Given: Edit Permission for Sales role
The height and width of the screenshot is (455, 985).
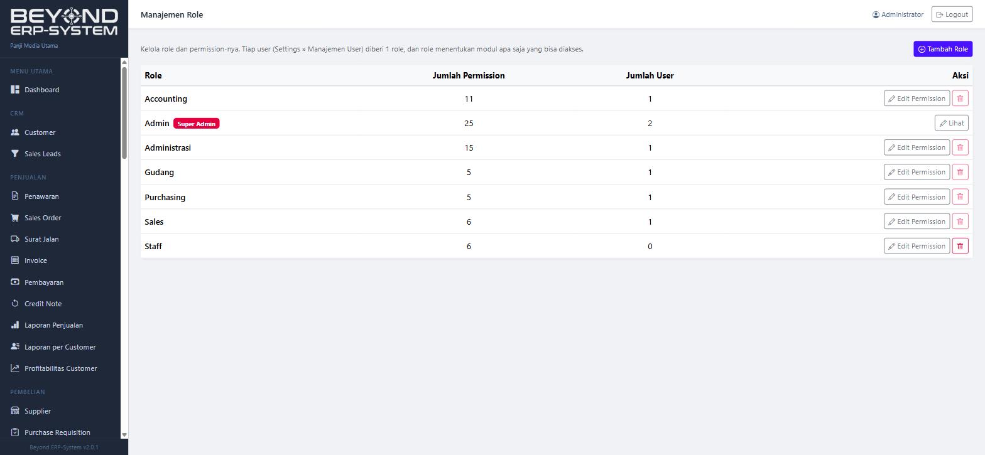Looking at the screenshot, I should point(917,222).
